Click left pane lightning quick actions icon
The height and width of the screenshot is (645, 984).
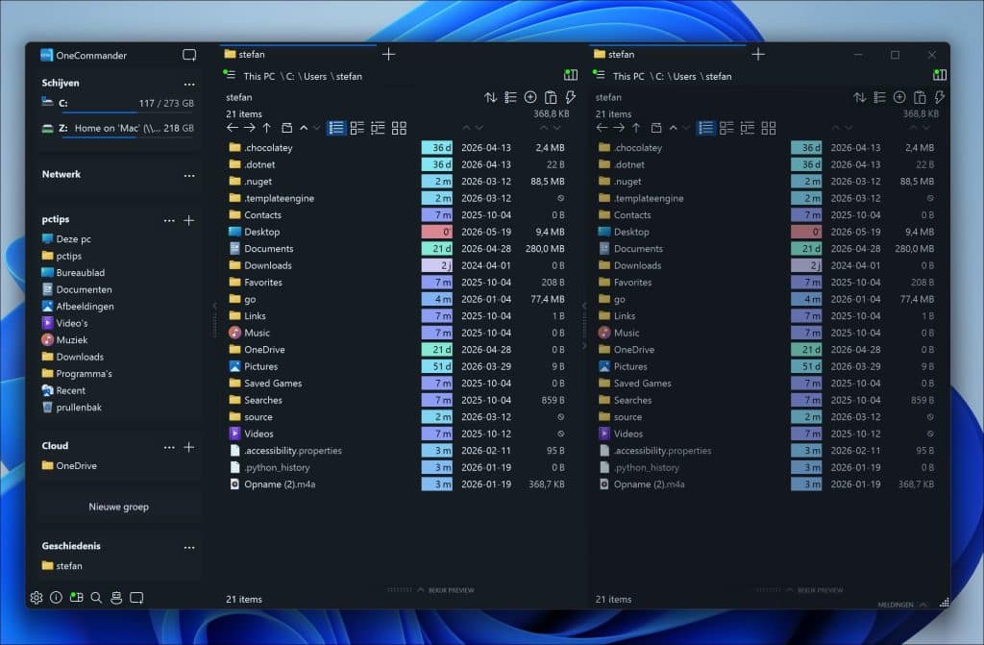click(x=571, y=97)
